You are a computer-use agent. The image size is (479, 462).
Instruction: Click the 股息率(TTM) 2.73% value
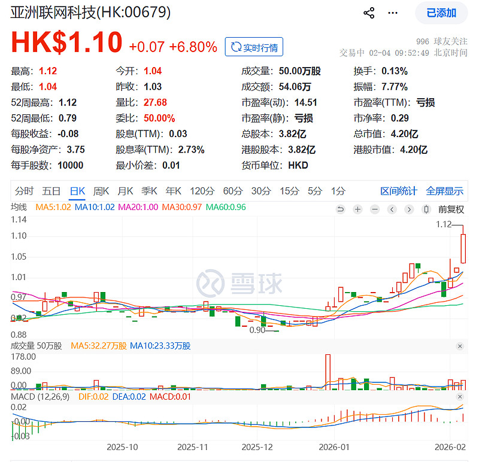191,150
